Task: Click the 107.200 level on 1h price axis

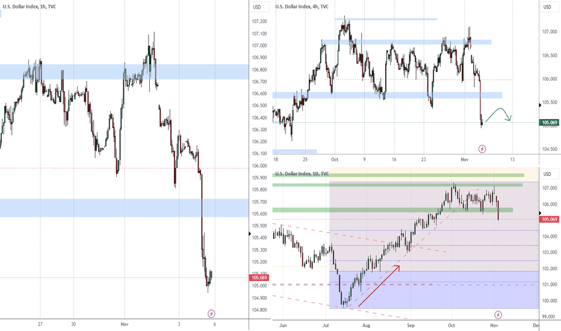Action: click(259, 22)
